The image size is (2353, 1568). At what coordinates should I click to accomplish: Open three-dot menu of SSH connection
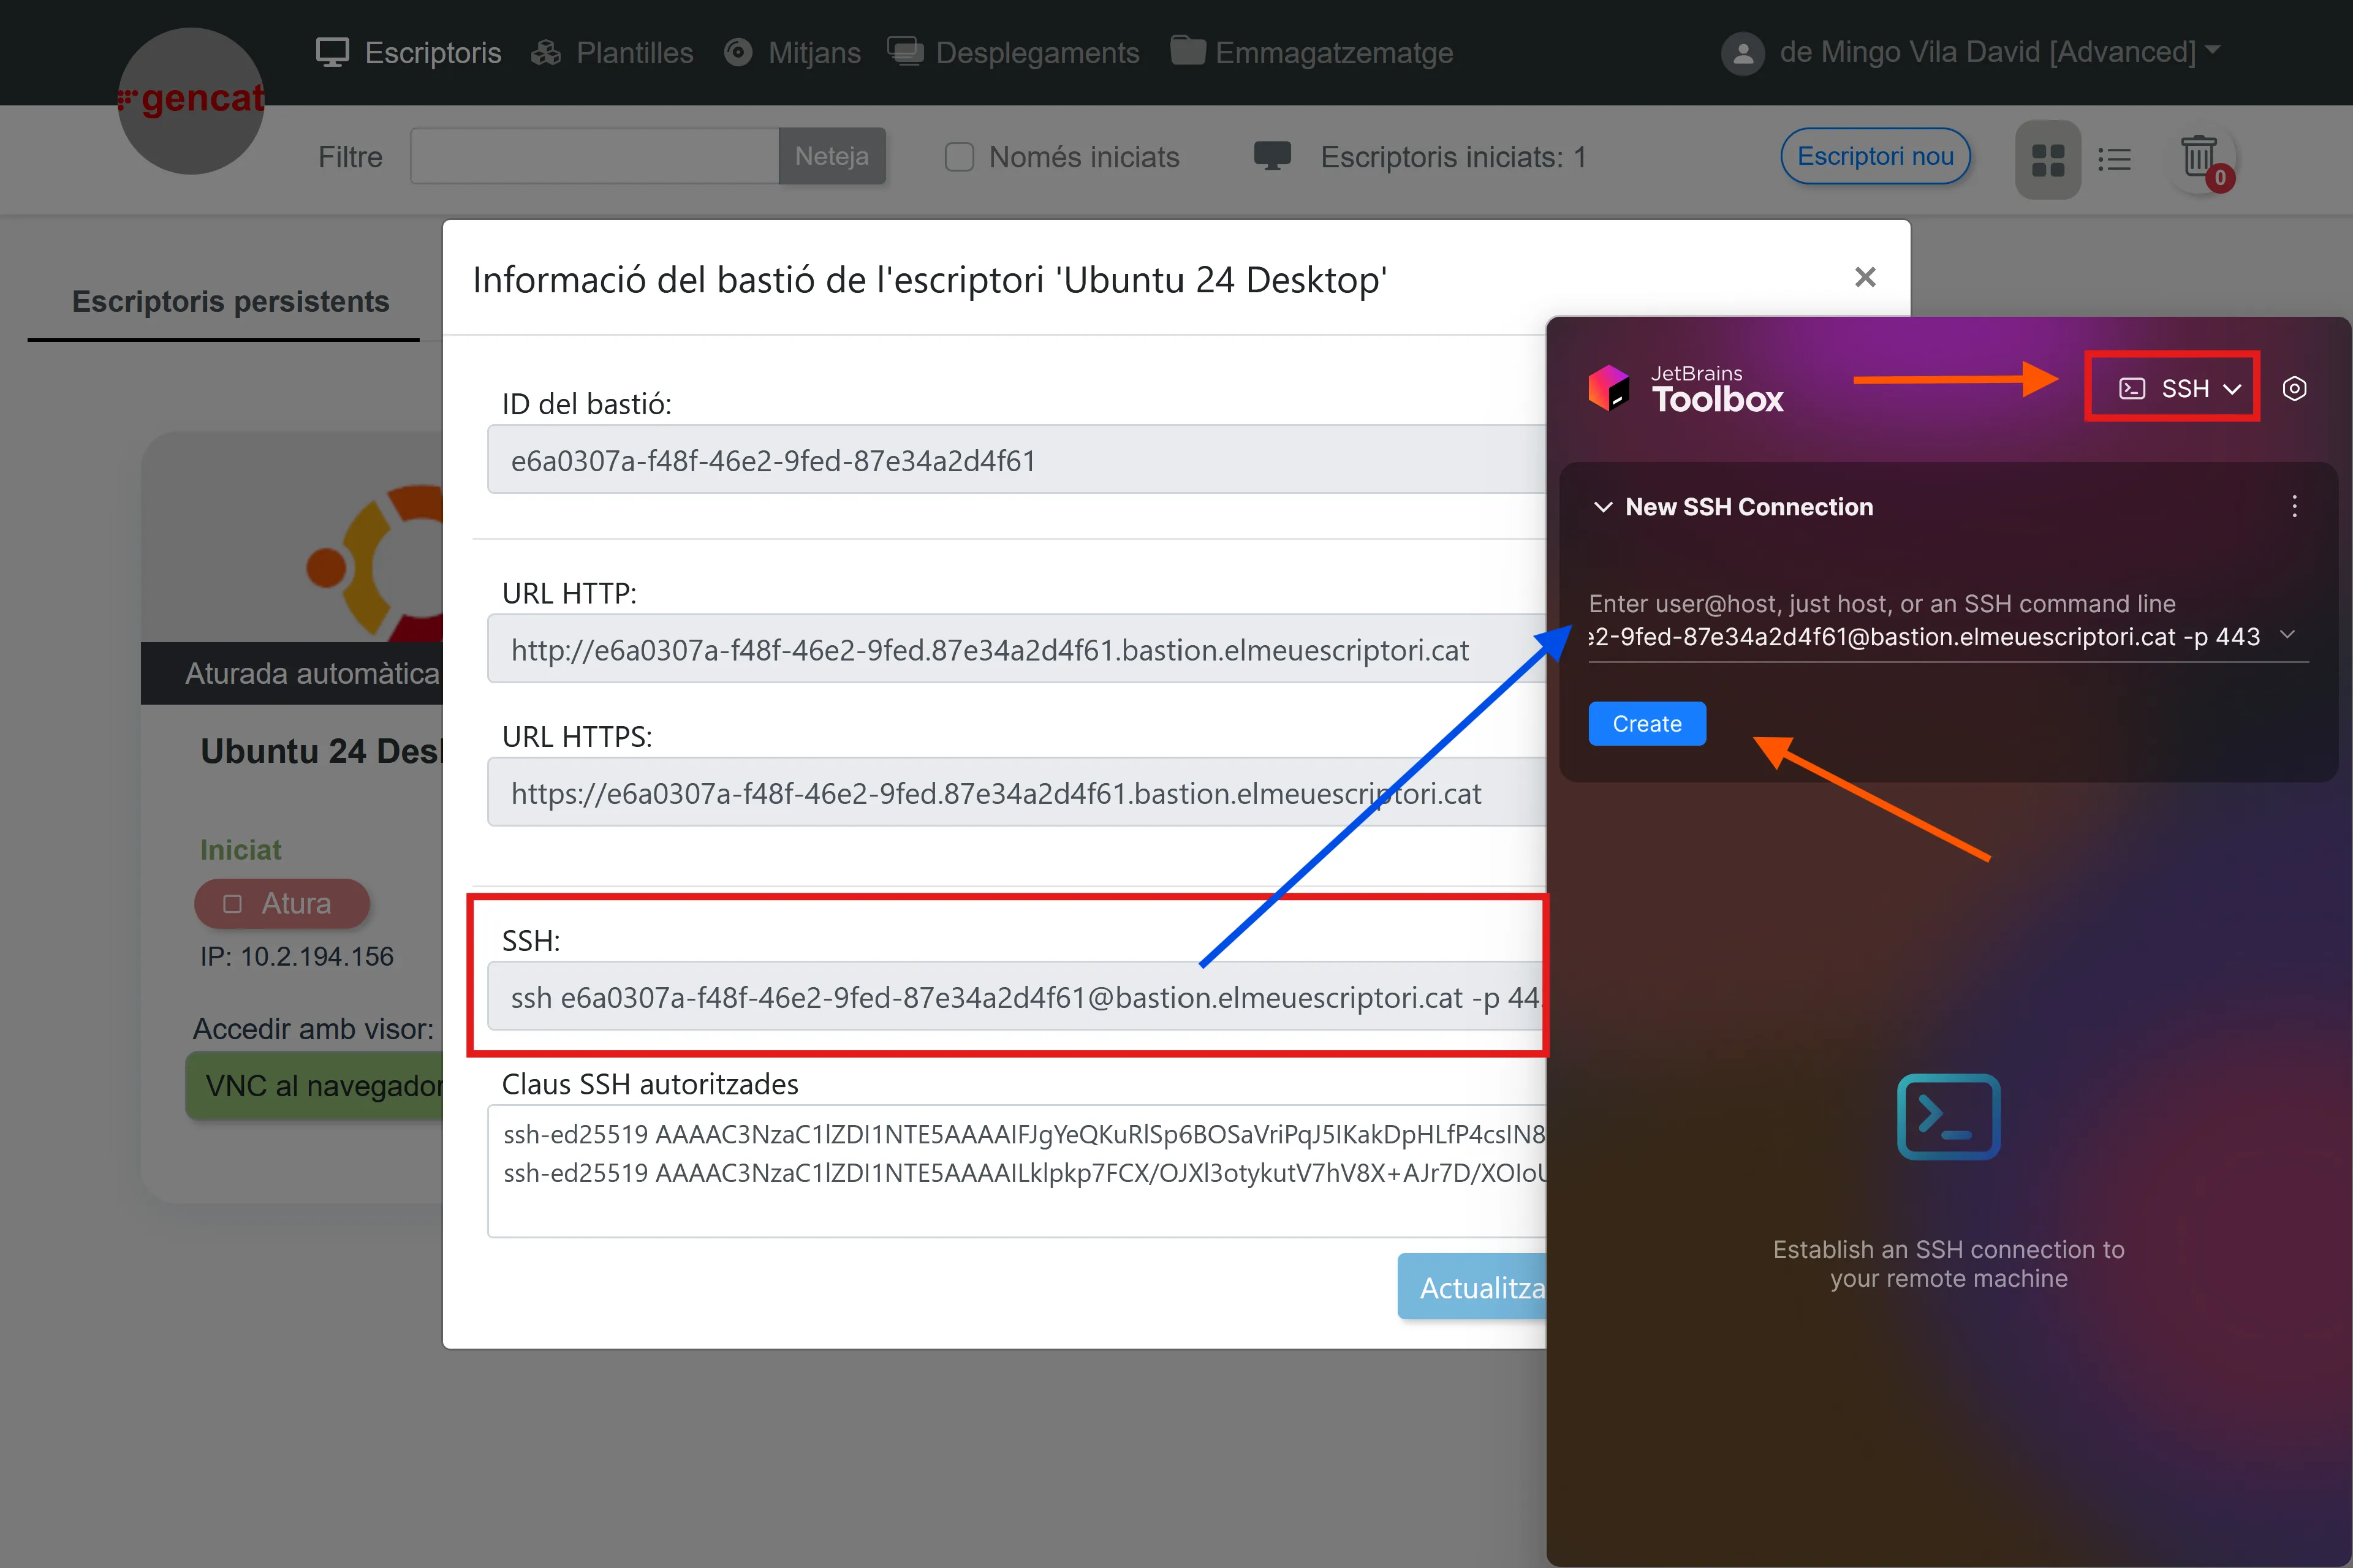point(2294,506)
